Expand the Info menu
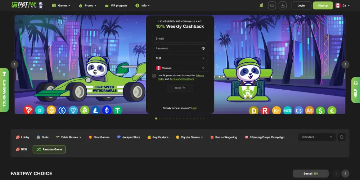 [142, 5]
